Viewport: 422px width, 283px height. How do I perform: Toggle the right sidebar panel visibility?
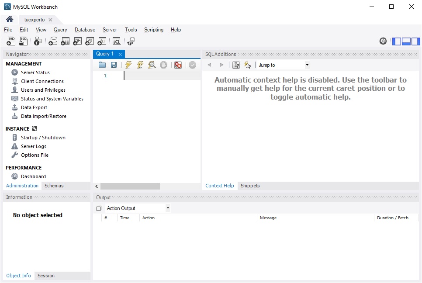[415, 41]
